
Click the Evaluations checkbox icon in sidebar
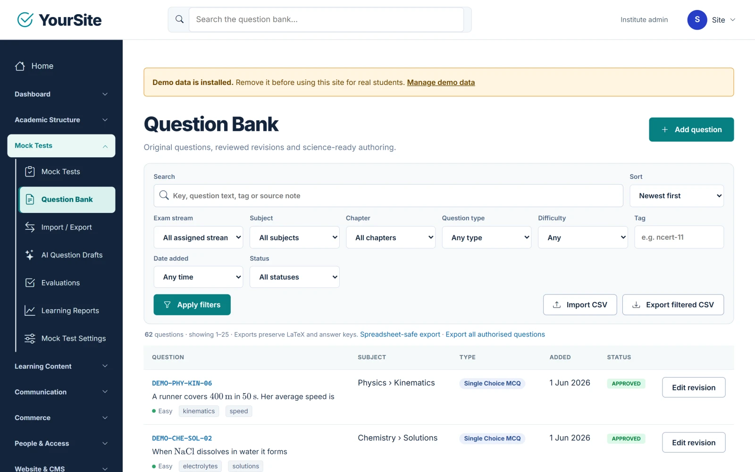(30, 283)
